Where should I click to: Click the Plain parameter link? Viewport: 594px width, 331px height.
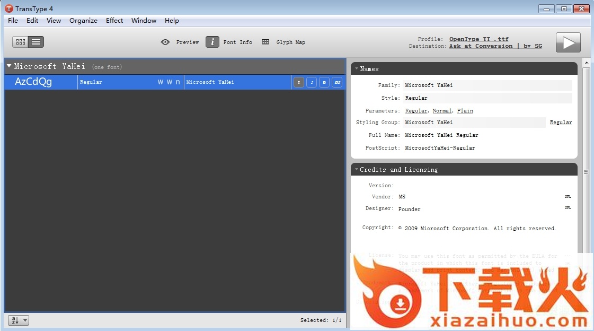pyautogui.click(x=465, y=111)
